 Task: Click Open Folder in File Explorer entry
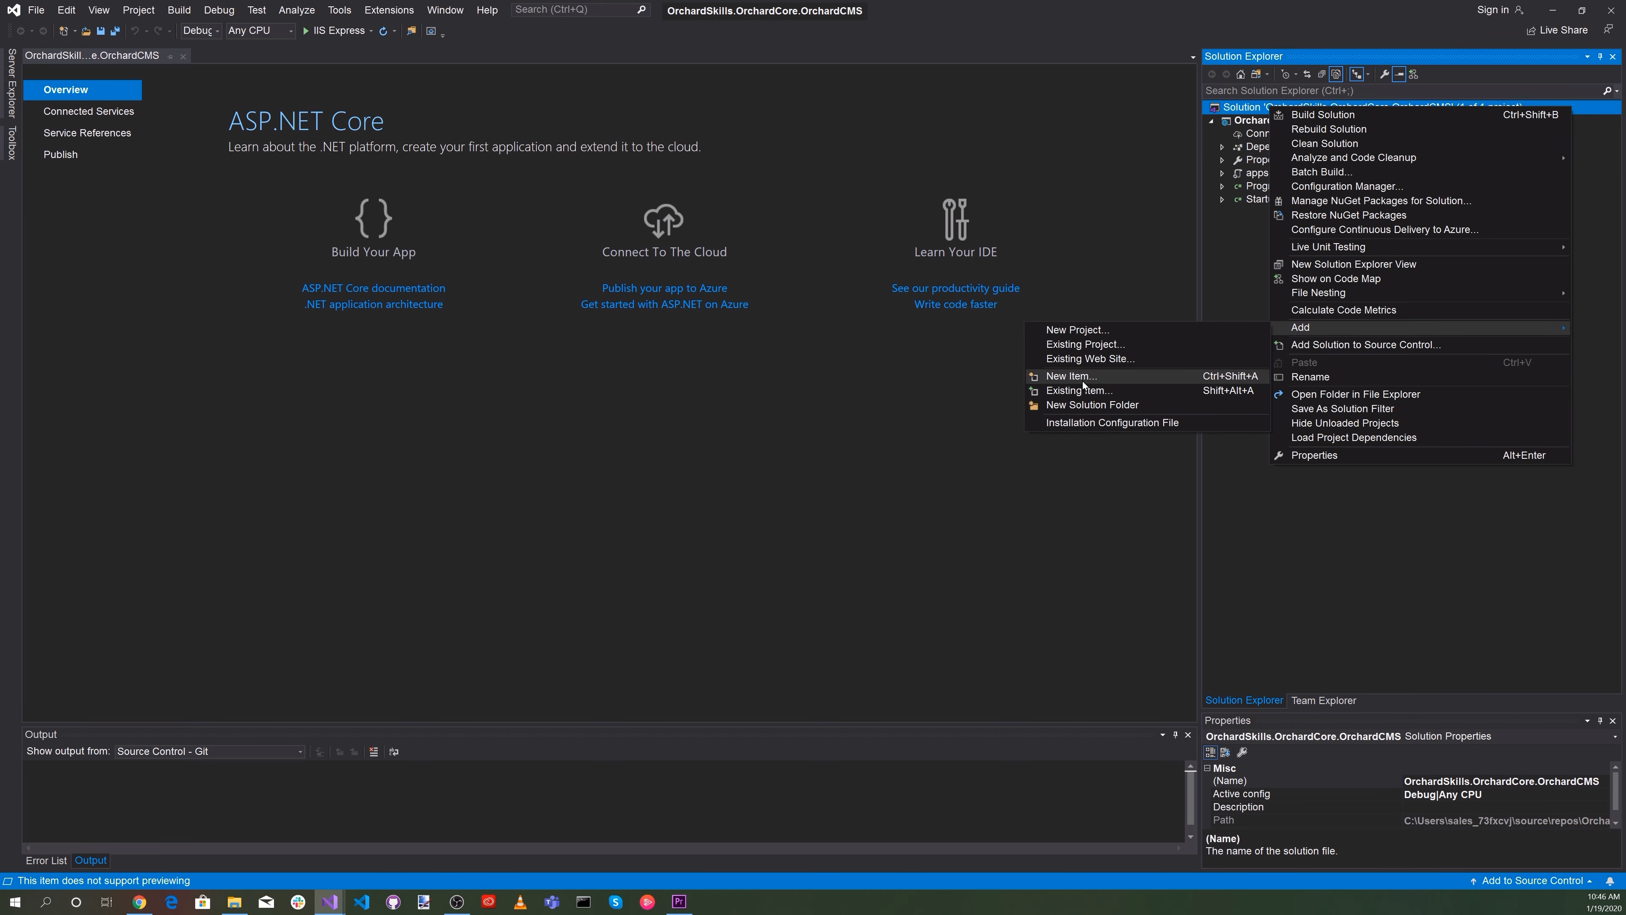click(1420, 394)
